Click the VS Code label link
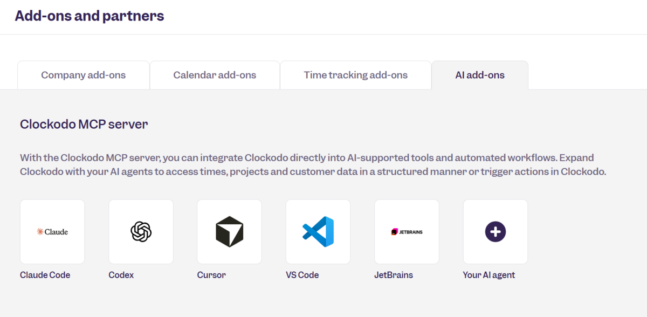The width and height of the screenshot is (647, 317). tap(302, 275)
